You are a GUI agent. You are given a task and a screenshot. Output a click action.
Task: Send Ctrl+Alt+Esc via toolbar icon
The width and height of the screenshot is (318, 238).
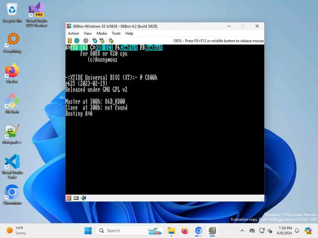(102, 41)
